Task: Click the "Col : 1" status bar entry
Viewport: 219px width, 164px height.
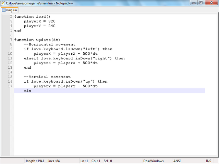Action: coord(96,161)
